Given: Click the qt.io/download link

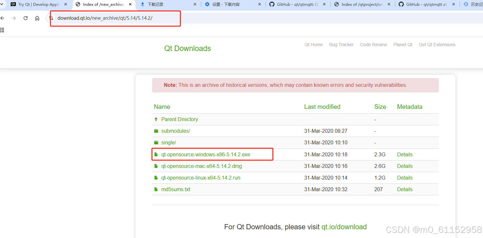Looking at the screenshot, I should pos(344,227).
